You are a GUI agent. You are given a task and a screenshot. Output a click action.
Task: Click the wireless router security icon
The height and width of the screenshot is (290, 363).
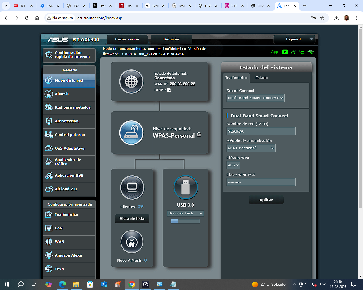[x=131, y=133]
